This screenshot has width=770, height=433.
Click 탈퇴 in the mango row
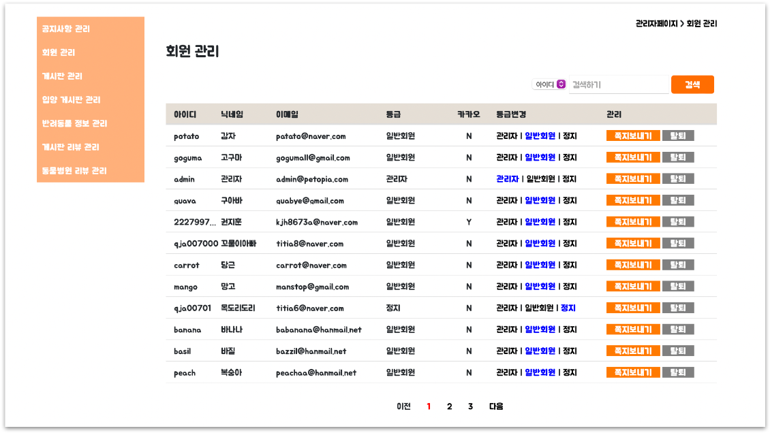(678, 287)
